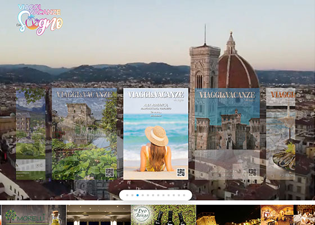Click the active blue pagination dot
The height and width of the screenshot is (225, 315).
138,195
